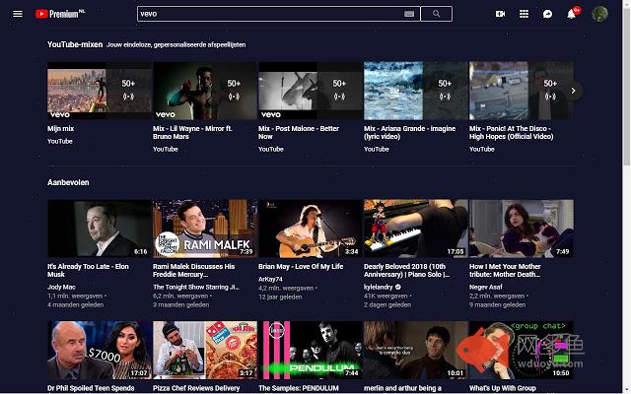Open the account avatar menu
The width and height of the screenshot is (631, 394).
pos(599,14)
